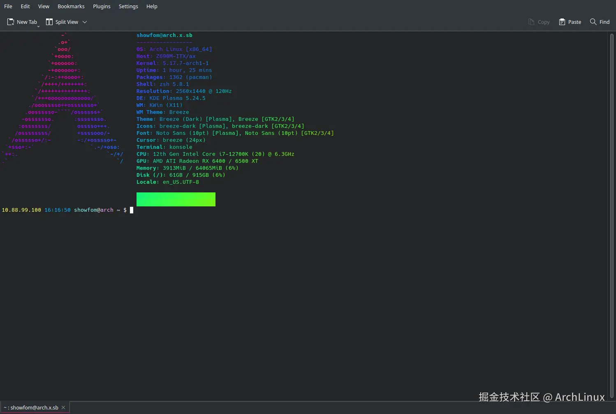Click the showfom@arch.x.sb header text
The image size is (616, 414).
(x=164, y=35)
